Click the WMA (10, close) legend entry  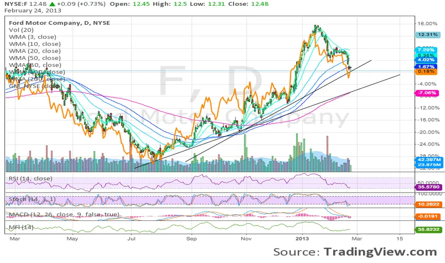[35, 44]
